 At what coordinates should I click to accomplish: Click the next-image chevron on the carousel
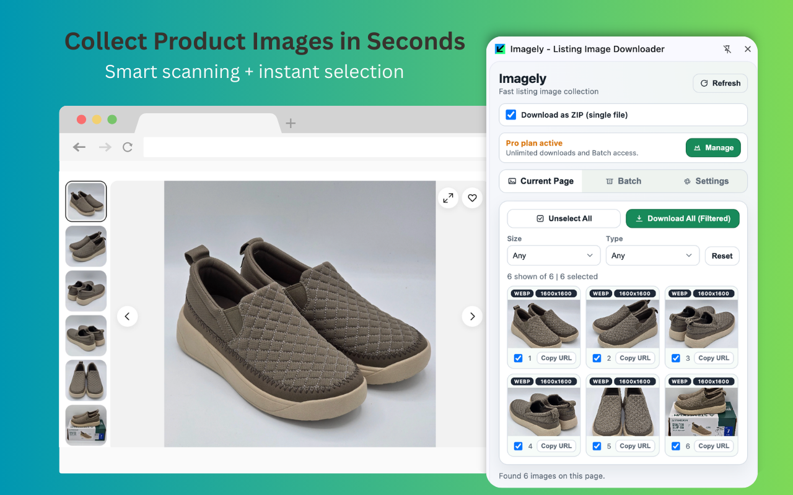472,316
